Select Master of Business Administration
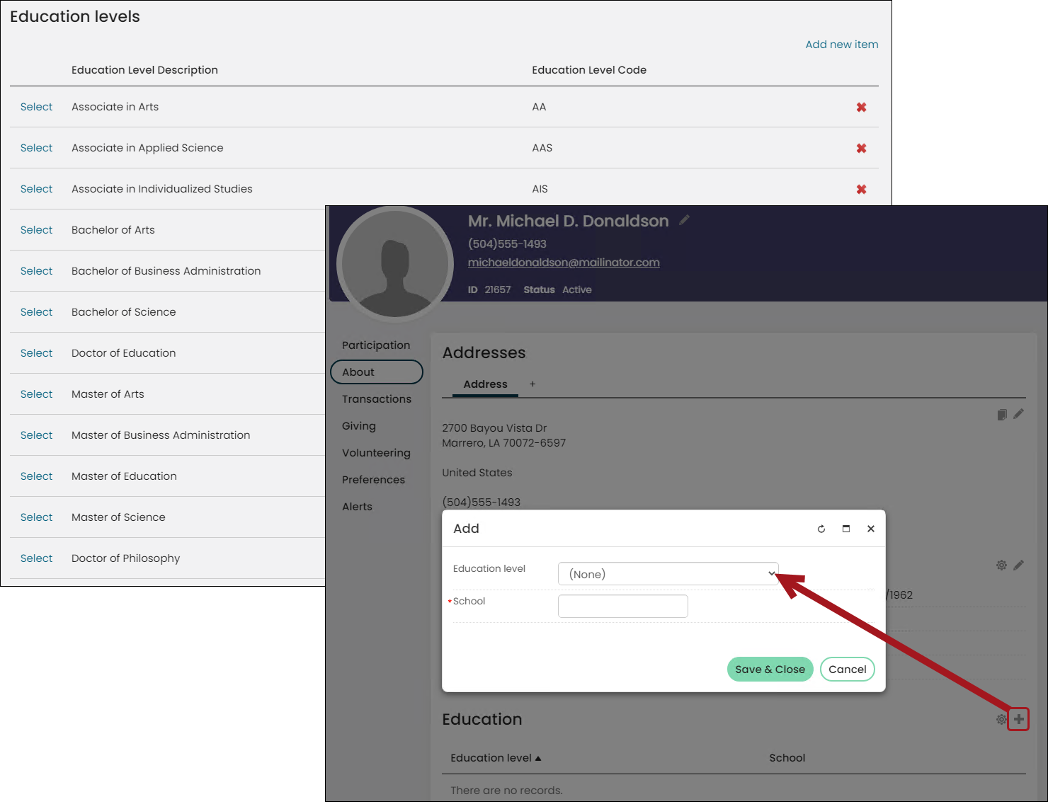Screen dimensions: 1048x804 click(x=36, y=435)
